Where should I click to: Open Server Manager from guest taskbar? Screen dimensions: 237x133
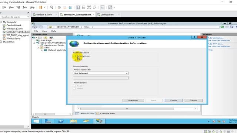(x=48, y=121)
